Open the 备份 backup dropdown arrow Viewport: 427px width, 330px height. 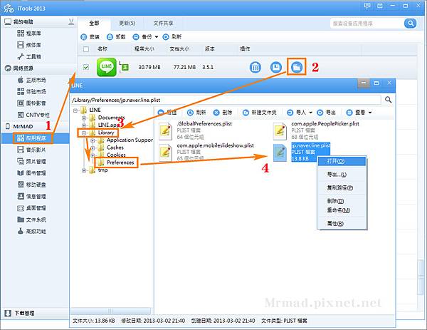[x=157, y=37]
